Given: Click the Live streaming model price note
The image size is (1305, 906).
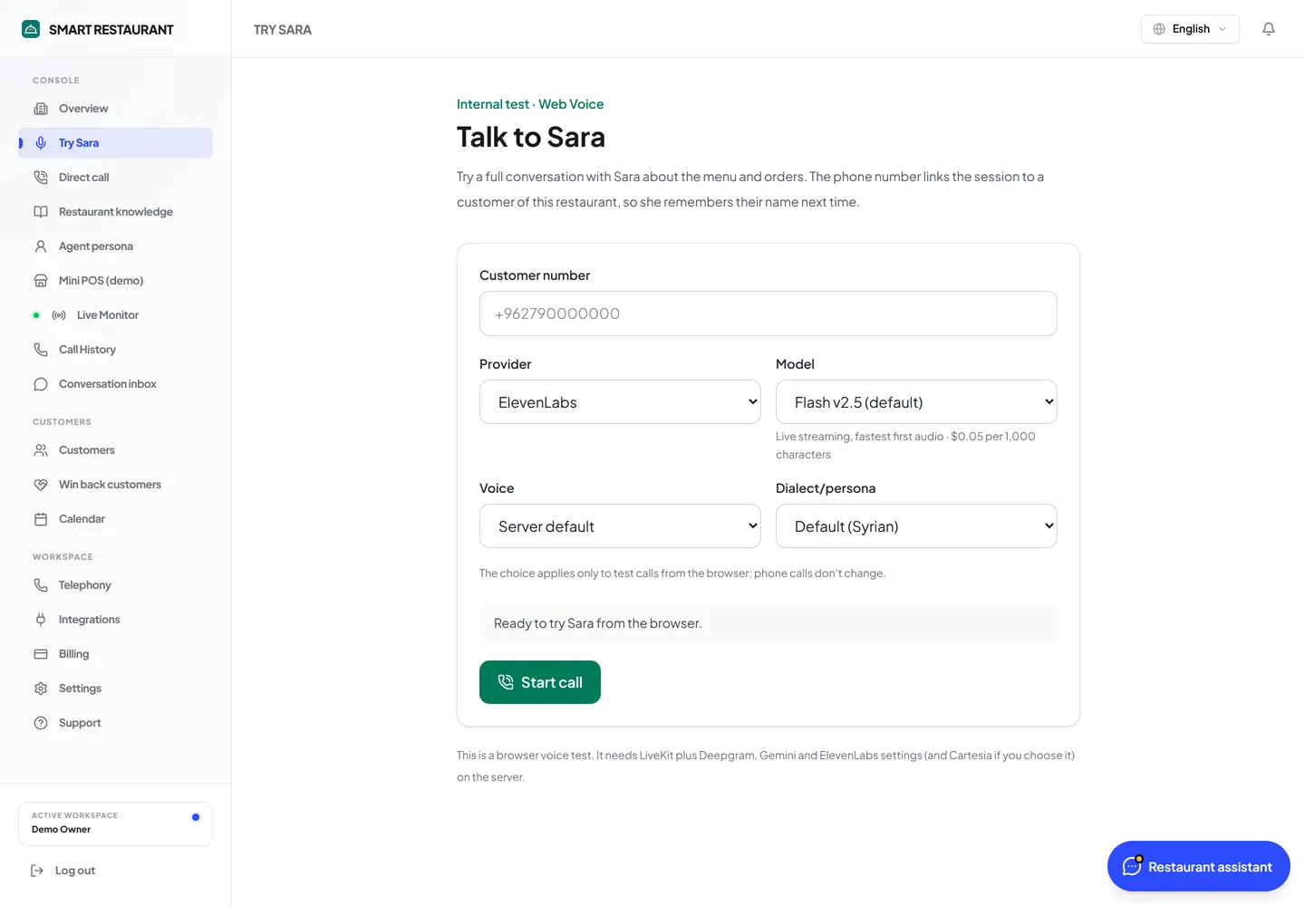Looking at the screenshot, I should [905, 446].
